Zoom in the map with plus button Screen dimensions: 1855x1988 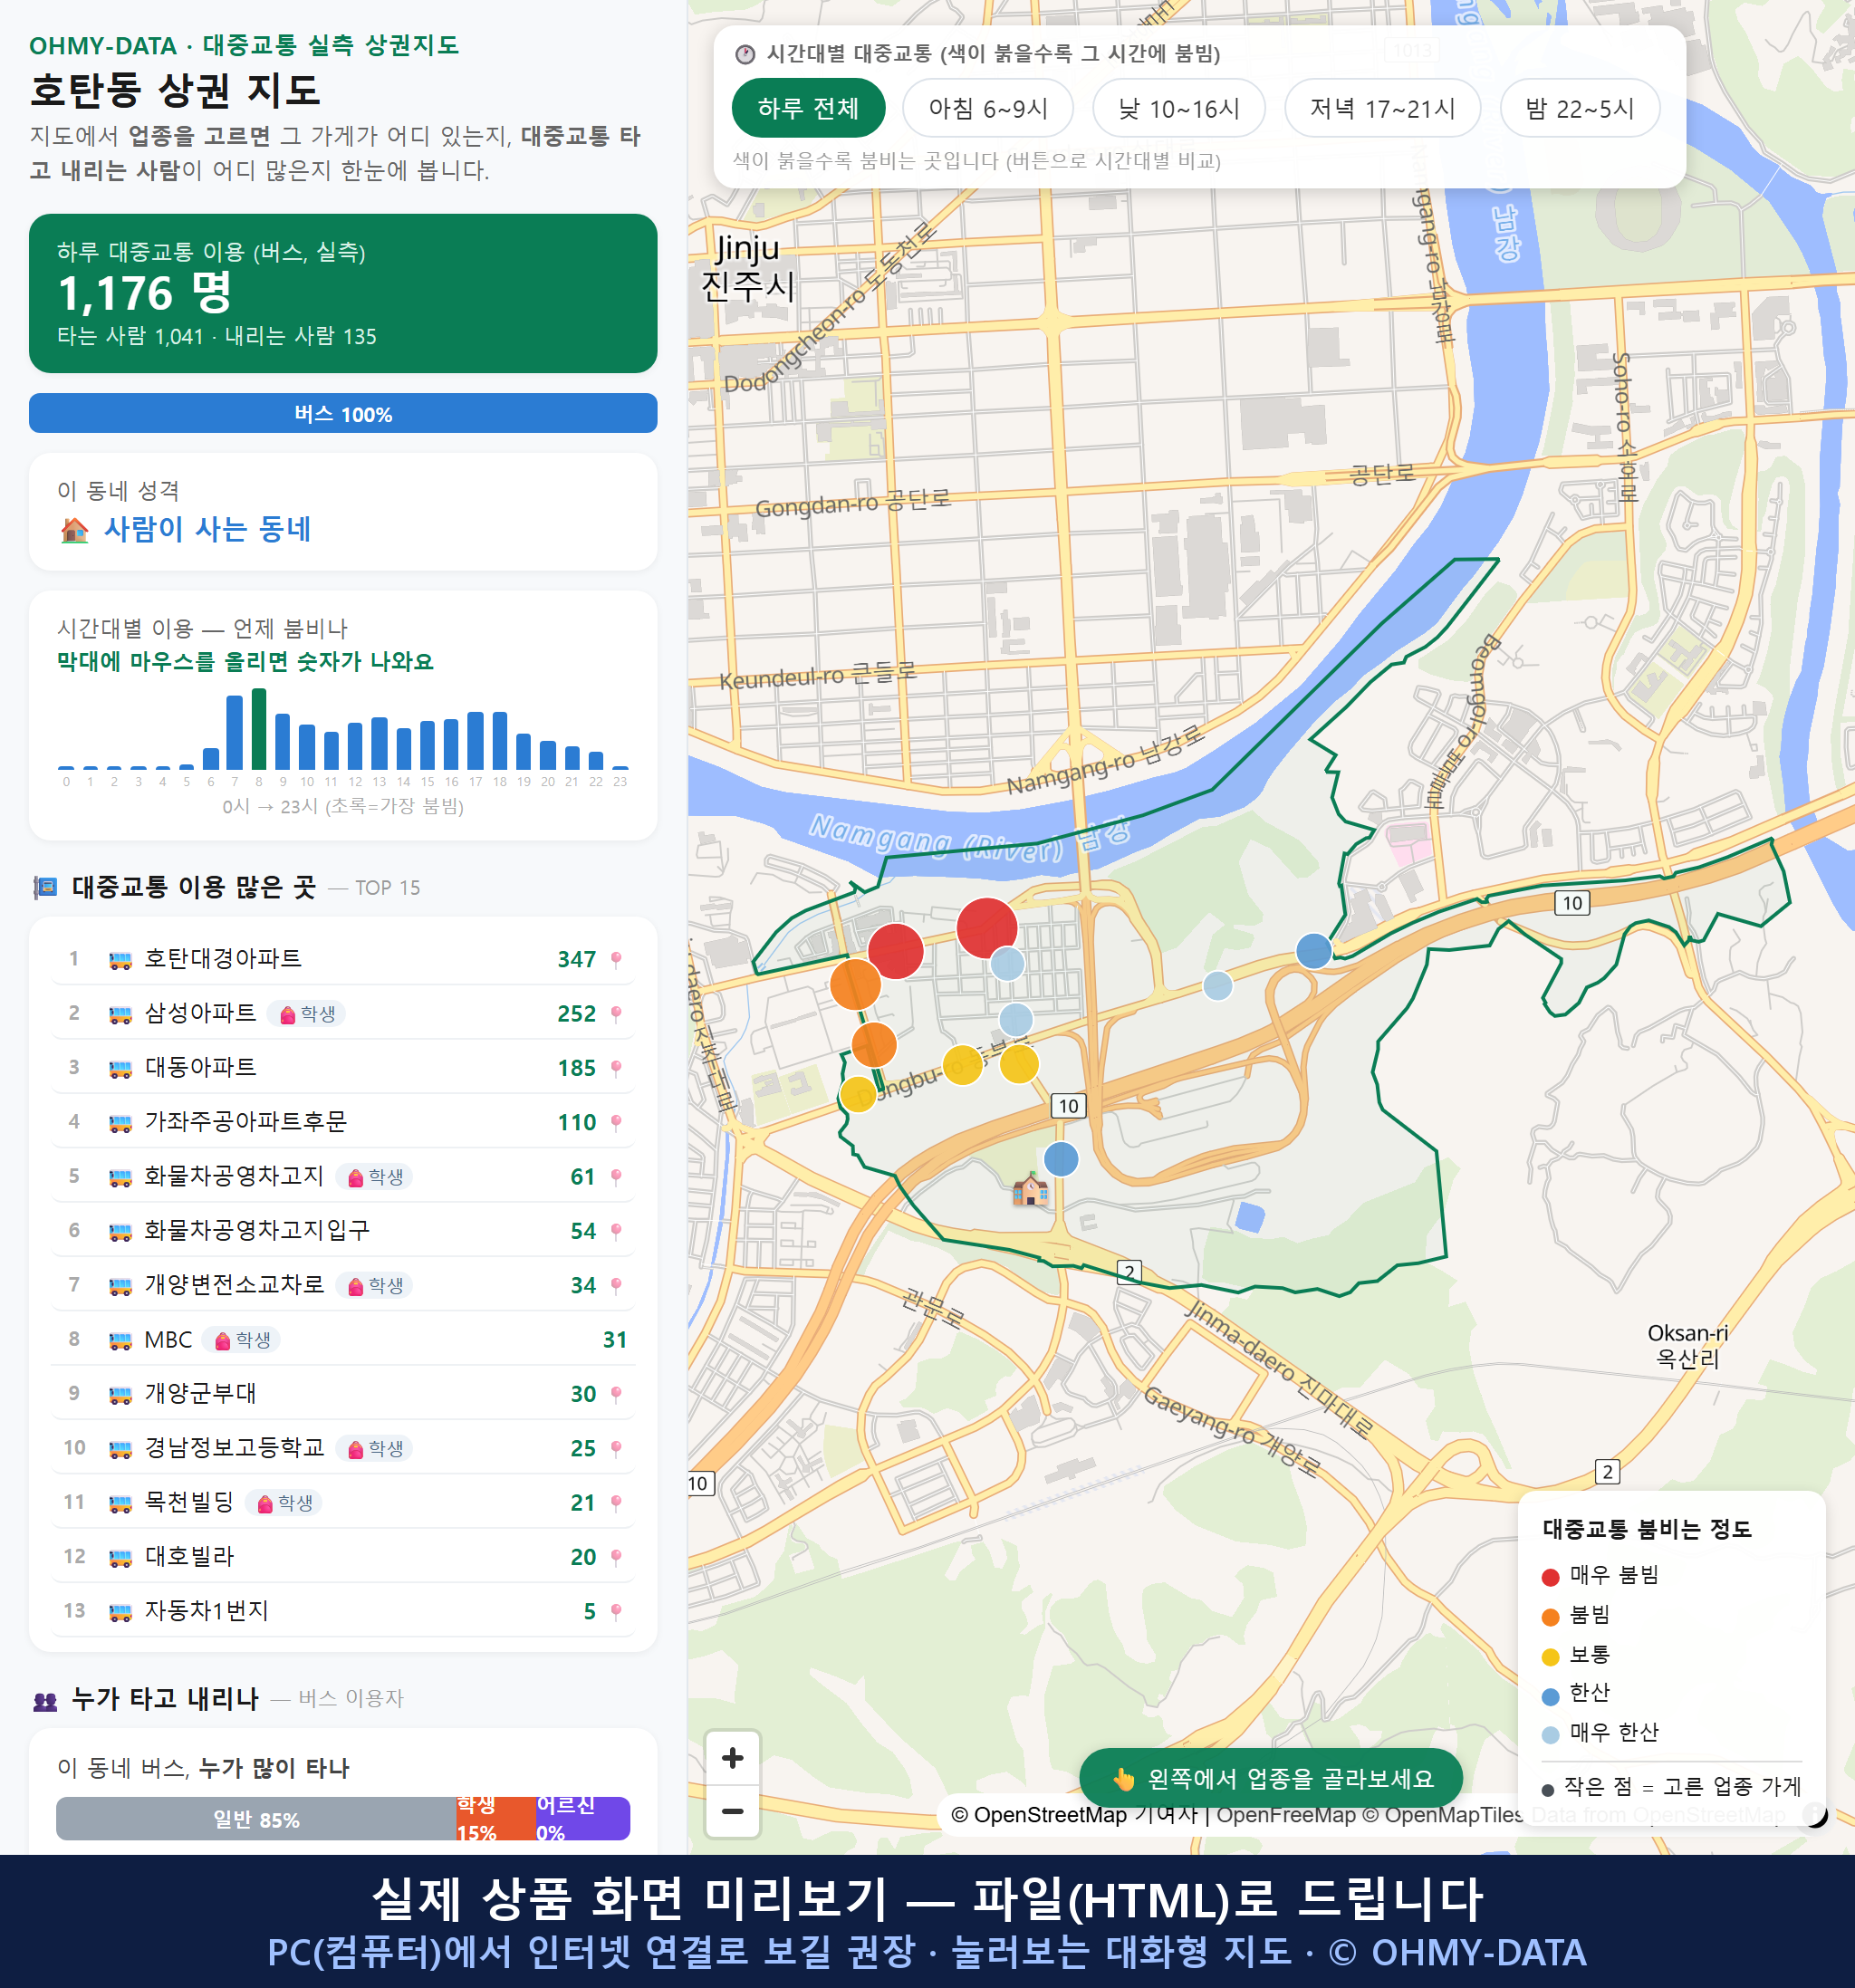click(x=732, y=1757)
